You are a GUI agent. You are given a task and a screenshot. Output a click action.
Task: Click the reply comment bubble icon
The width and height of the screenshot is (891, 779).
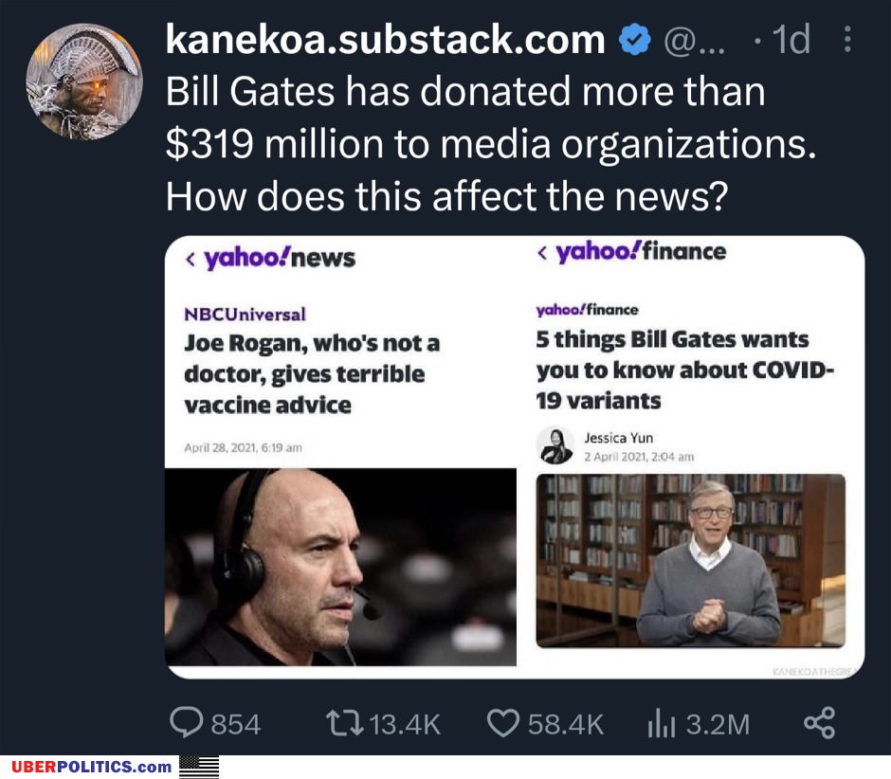(x=187, y=724)
